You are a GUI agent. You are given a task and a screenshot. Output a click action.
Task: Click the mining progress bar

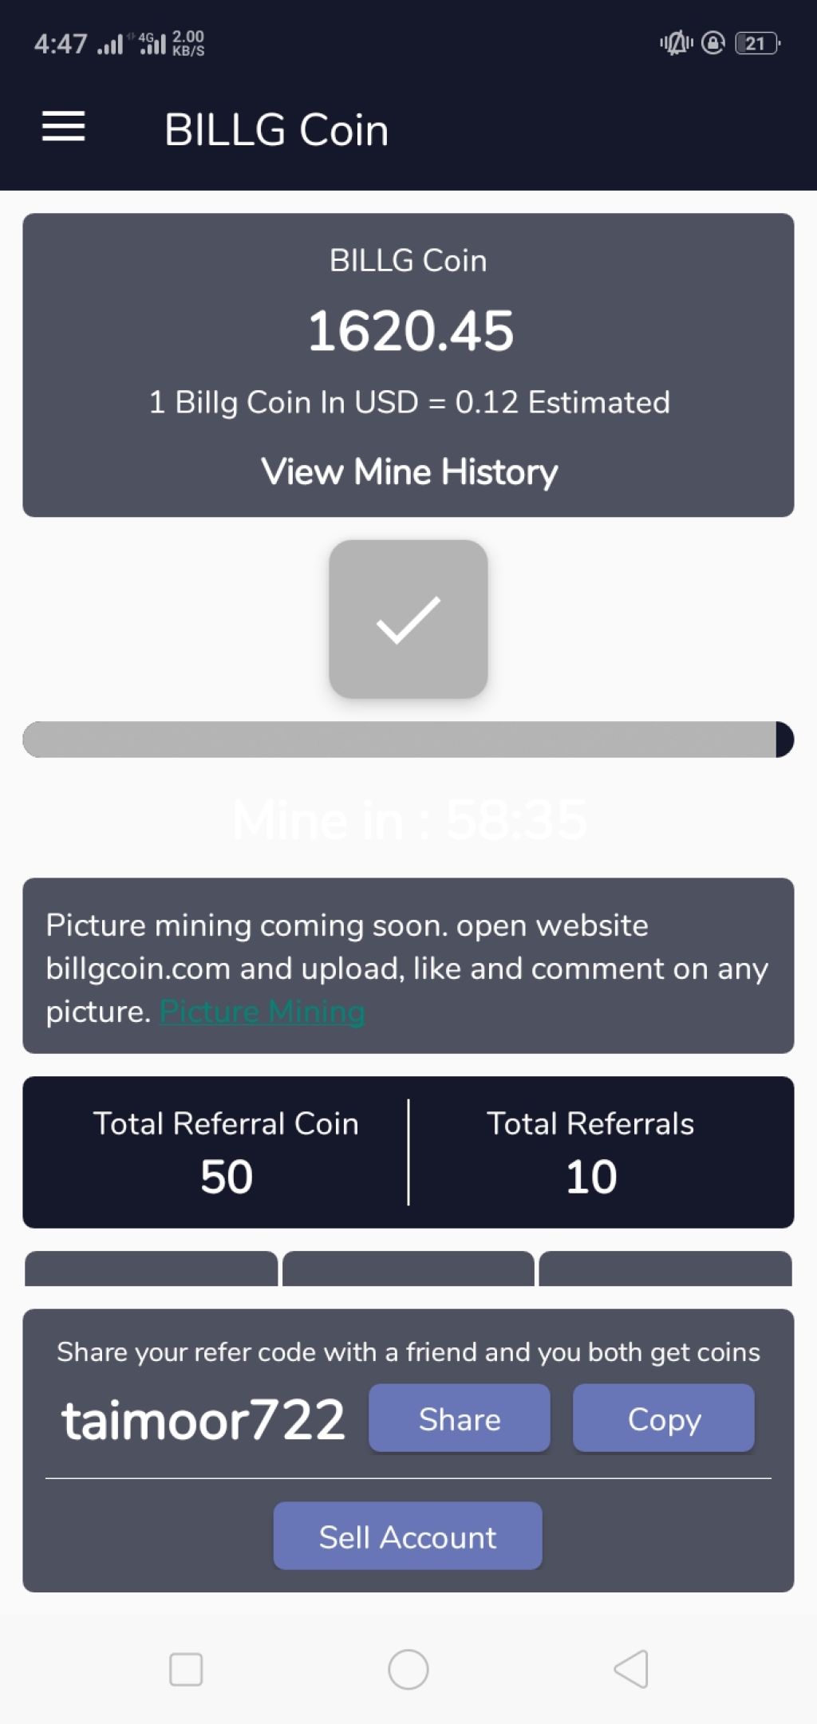[408, 740]
